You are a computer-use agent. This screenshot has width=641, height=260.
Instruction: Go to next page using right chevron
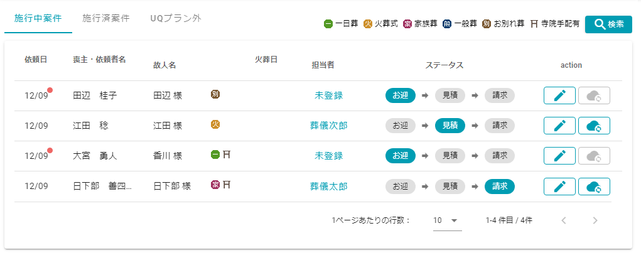(595, 220)
